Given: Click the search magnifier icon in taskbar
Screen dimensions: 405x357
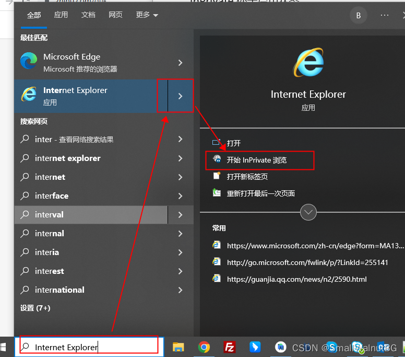Looking at the screenshot, I should (25, 347).
